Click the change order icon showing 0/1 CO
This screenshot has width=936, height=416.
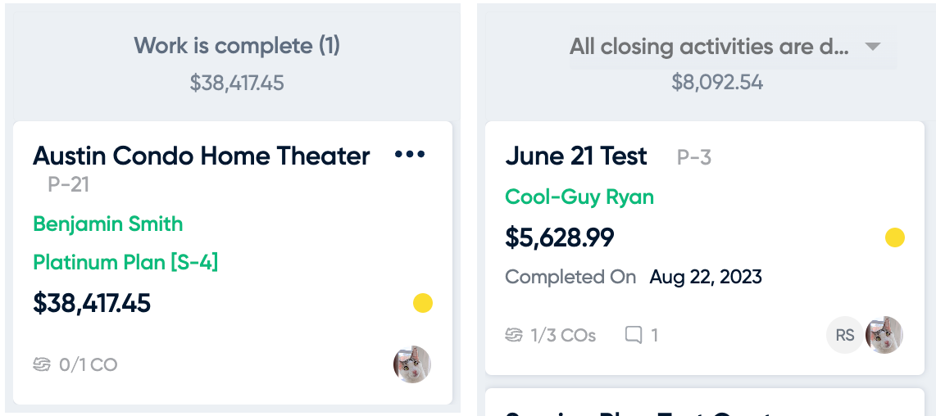[42, 364]
